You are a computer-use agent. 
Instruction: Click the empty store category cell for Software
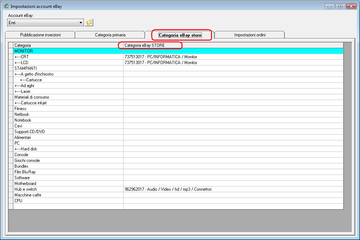[x=233, y=178]
